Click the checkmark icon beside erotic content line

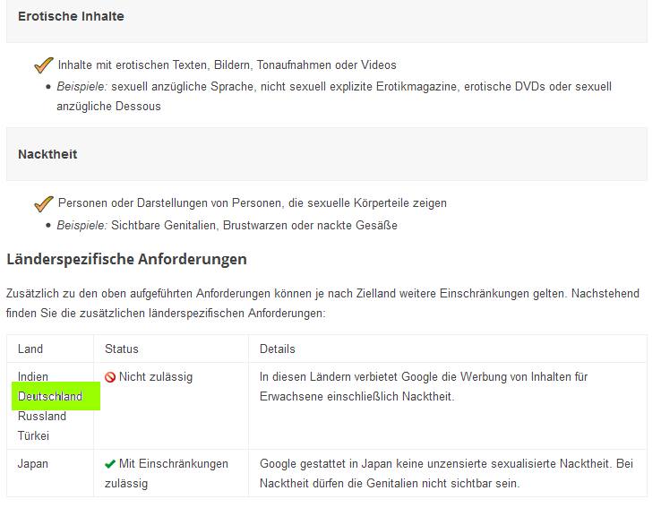click(43, 65)
